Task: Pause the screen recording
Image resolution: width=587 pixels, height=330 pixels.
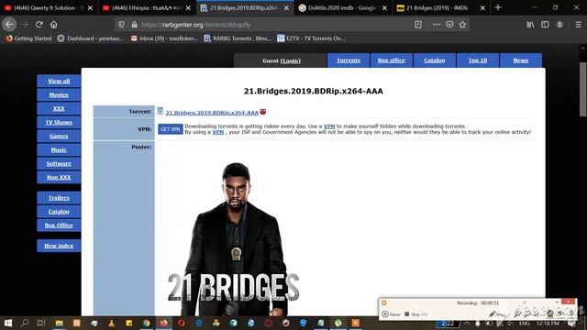Action: [x=391, y=314]
